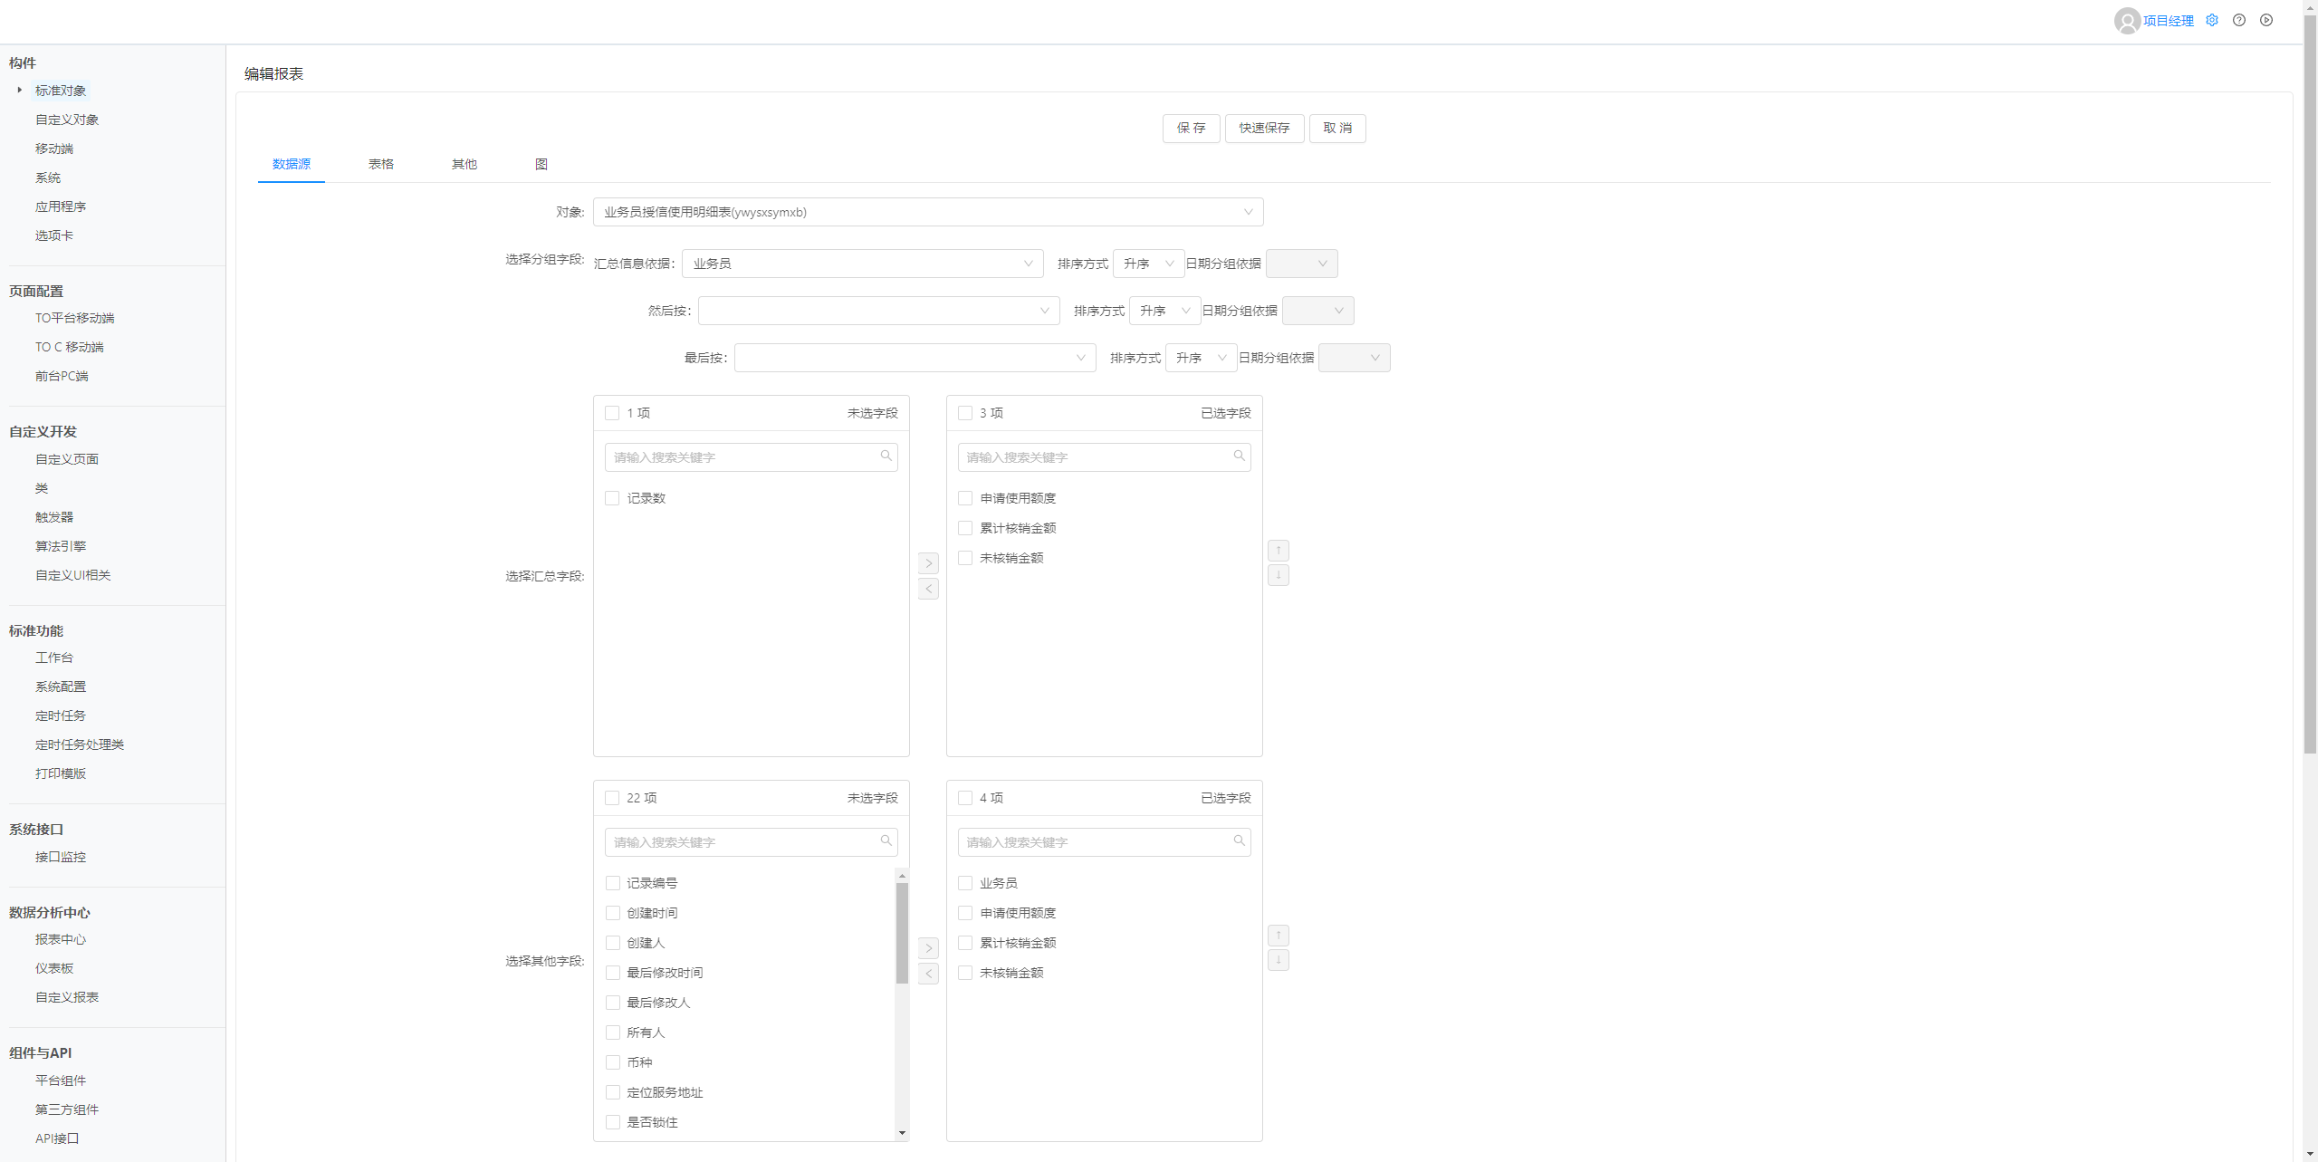This screenshot has width=2318, height=1162.
Task: Open the 对象 object dropdown
Action: pyautogui.click(x=928, y=212)
